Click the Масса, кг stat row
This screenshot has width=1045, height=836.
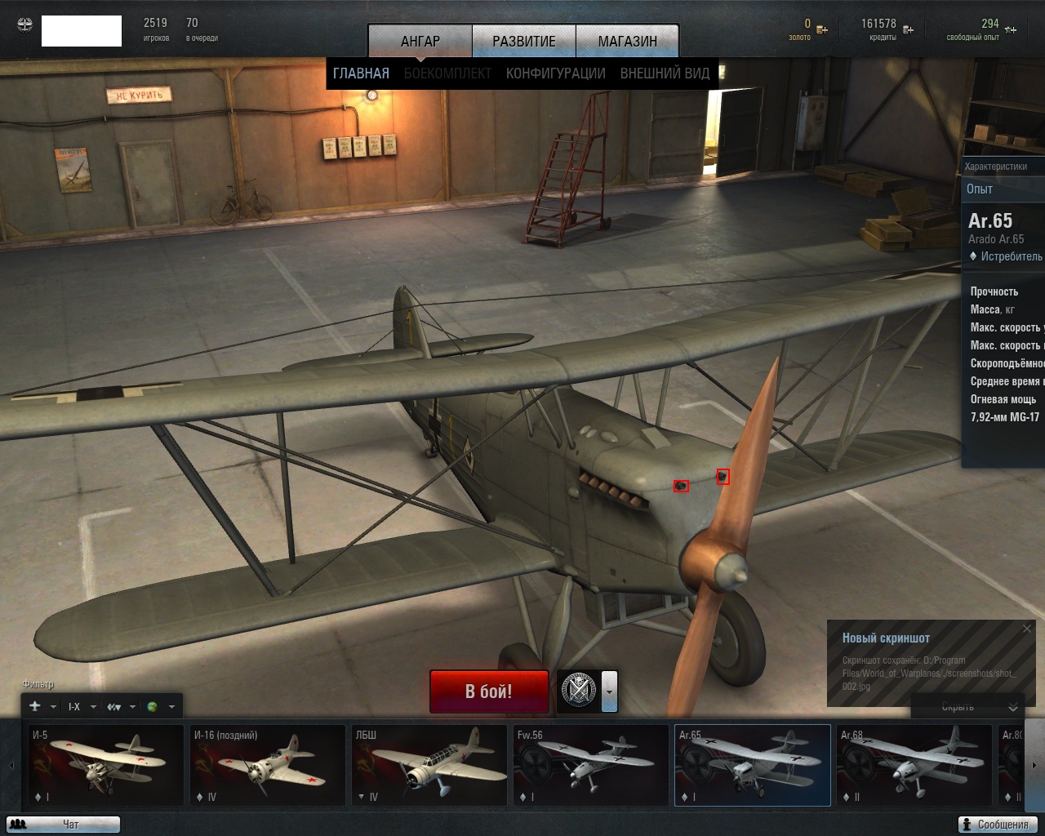click(992, 309)
